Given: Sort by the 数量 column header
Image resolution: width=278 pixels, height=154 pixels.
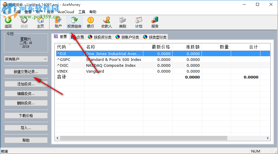Looking at the screenshot, I should pos(216,47).
